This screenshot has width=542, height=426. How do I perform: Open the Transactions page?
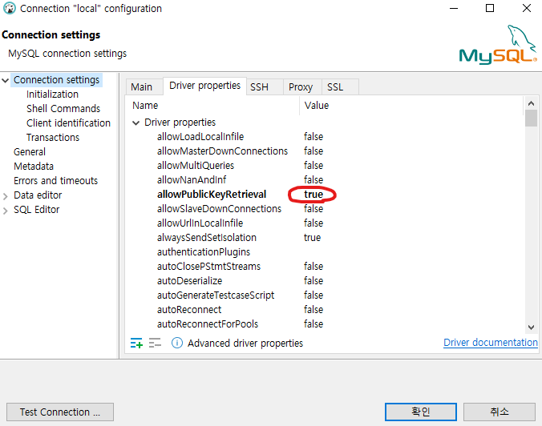tap(53, 138)
